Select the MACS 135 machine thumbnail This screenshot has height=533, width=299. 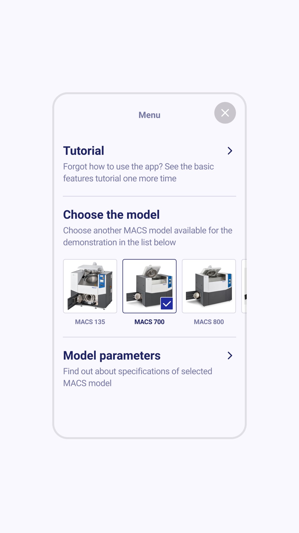click(90, 286)
